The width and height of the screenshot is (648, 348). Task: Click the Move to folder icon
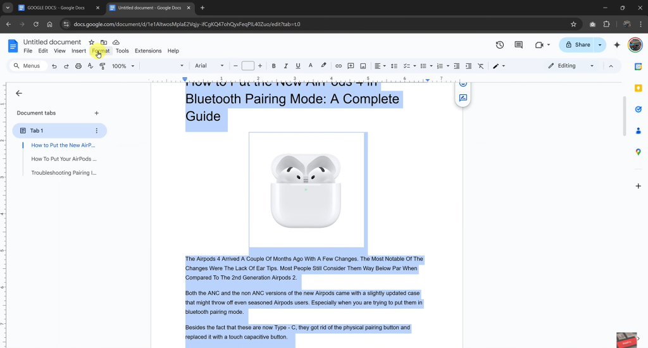[104, 42]
